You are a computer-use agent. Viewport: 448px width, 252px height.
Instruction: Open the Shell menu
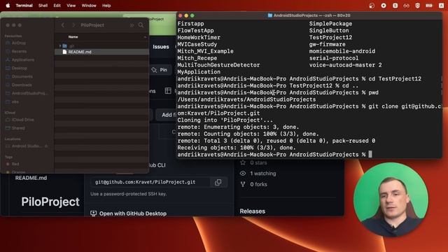43,6
